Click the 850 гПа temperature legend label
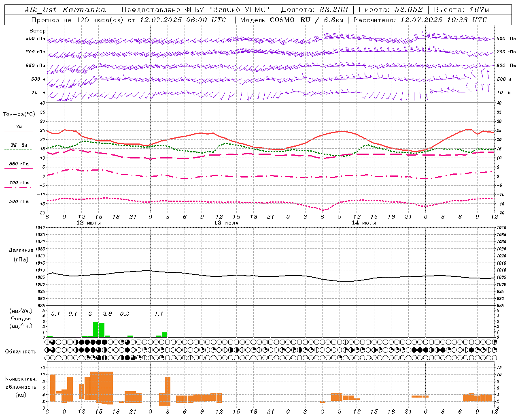This screenshot has width=518, height=415. point(19,164)
